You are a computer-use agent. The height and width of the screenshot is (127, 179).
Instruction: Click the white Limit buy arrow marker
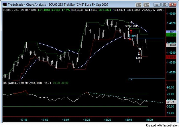[x=139, y=53]
